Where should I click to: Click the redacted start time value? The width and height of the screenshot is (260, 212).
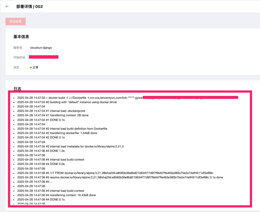tap(44, 57)
